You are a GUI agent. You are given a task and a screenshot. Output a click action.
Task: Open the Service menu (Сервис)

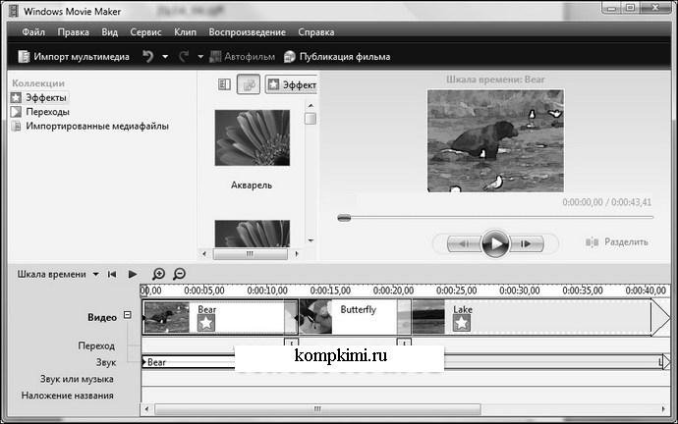145,32
